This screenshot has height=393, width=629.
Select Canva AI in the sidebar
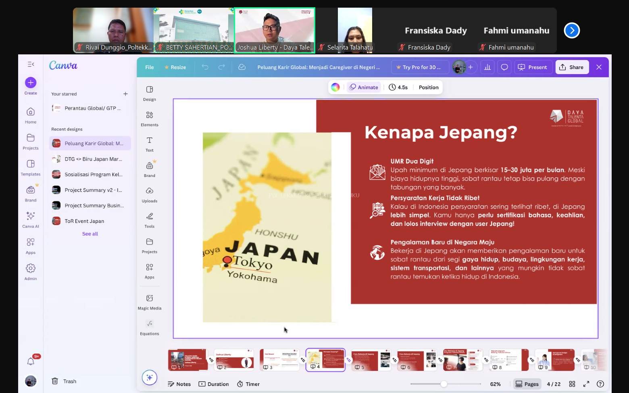30,219
